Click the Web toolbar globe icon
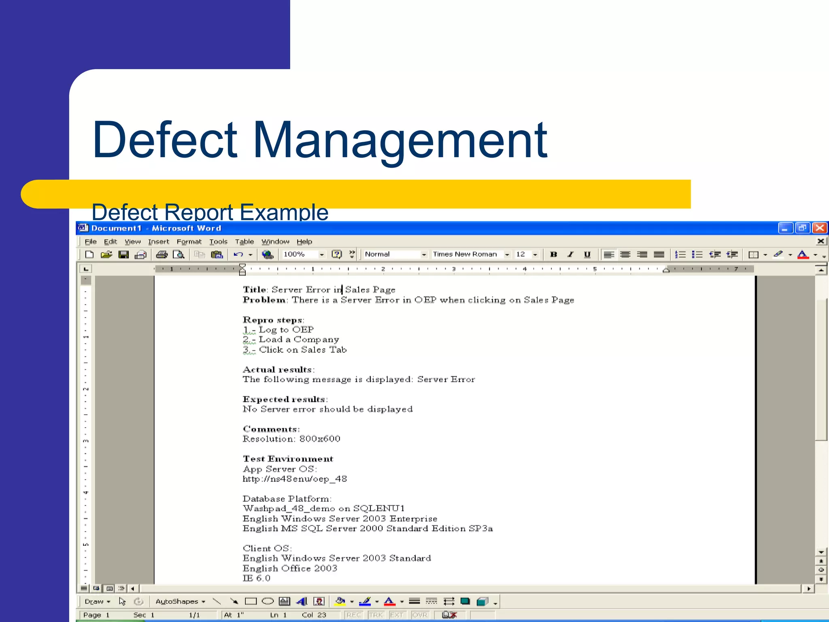The image size is (829, 622). pos(268,254)
